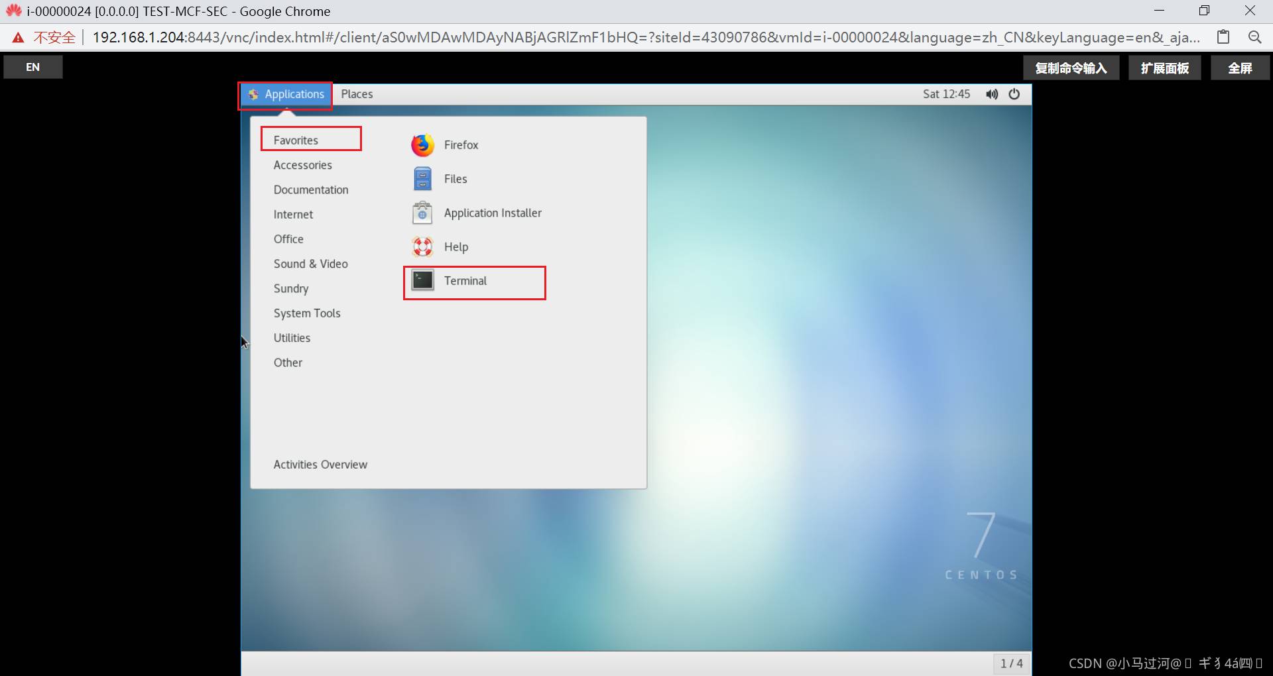This screenshot has height=676, width=1273.
Task: Open the Sat 12:45 clock dropdown
Action: (x=946, y=94)
